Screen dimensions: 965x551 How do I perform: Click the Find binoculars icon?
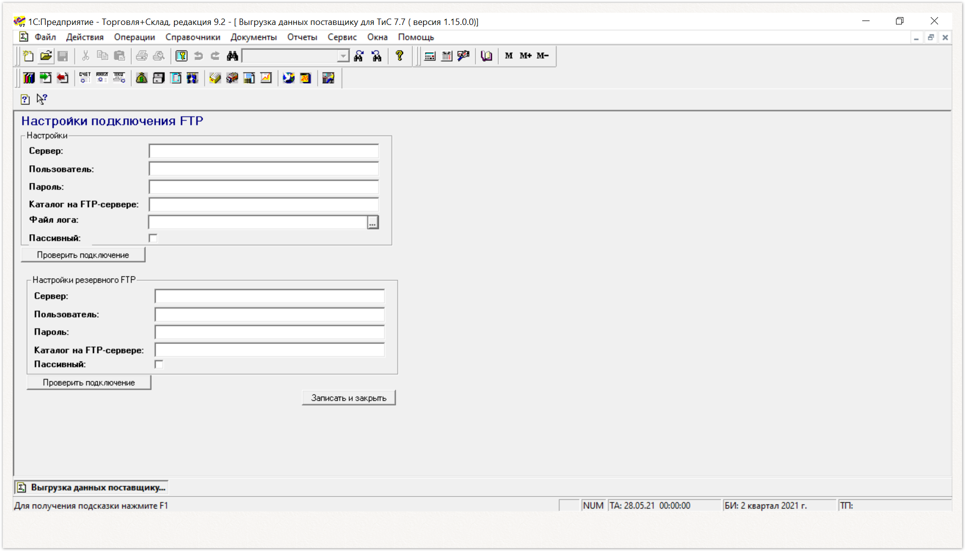232,56
